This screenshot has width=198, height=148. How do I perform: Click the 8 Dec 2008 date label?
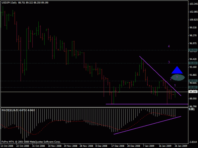101,146
